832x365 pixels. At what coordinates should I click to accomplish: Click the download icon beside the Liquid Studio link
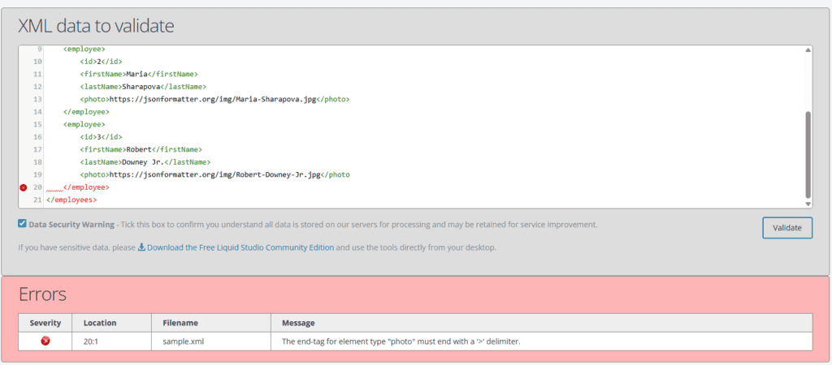[x=141, y=247]
